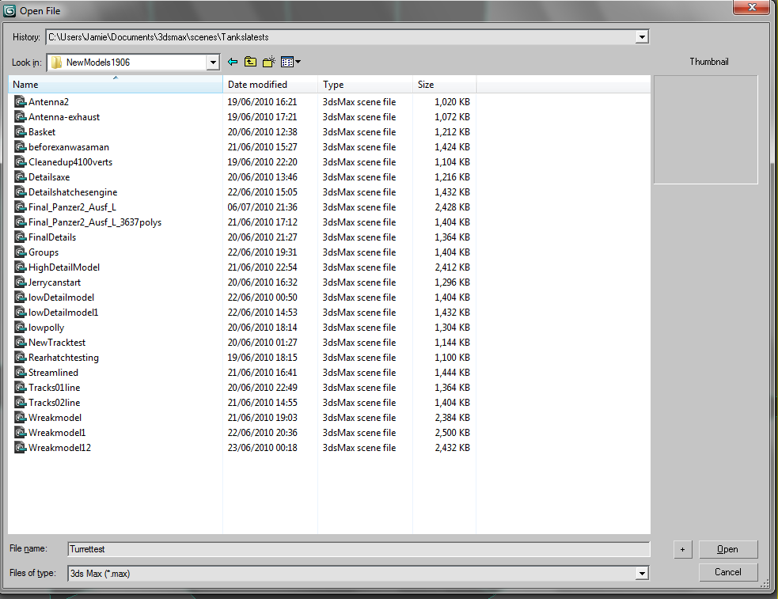Open the View Menu icon
Screen dimensions: 778x599
tap(290, 62)
